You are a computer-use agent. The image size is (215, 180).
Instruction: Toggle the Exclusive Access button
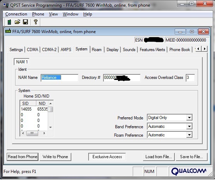[x=107, y=157]
